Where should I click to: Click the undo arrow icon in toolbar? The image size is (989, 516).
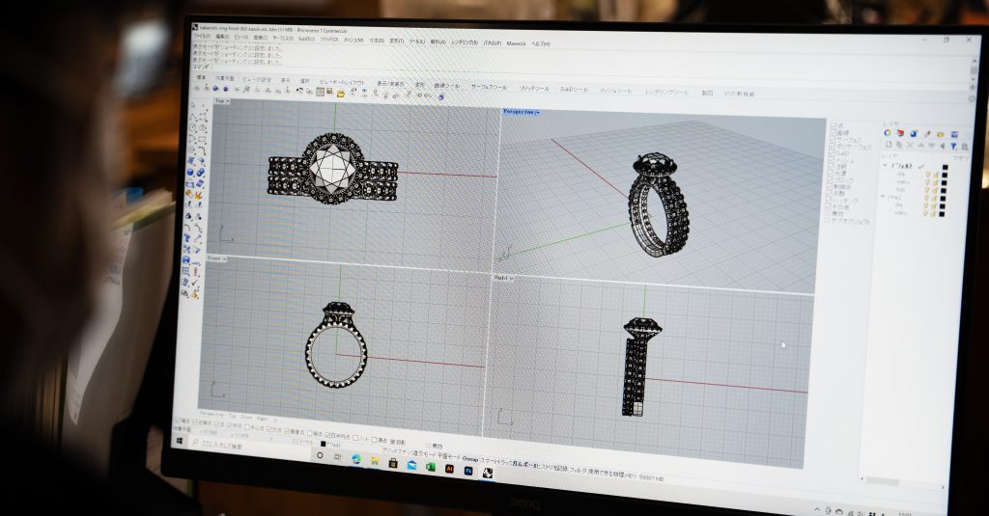[299, 91]
